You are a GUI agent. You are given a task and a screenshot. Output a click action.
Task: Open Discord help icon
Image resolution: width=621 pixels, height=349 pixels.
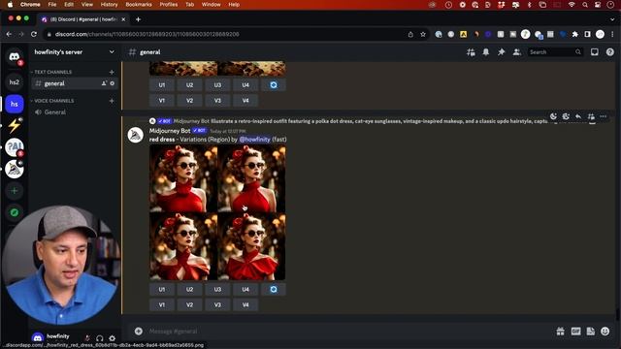pos(610,52)
